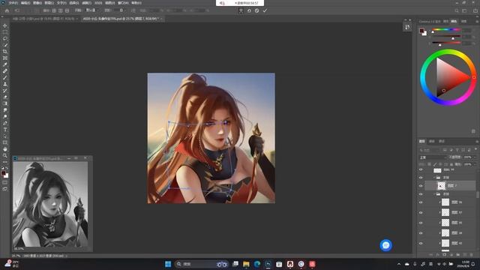The width and height of the screenshot is (480, 270).
Task: Switch the layer filter toggle on or off
Action: (x=476, y=150)
